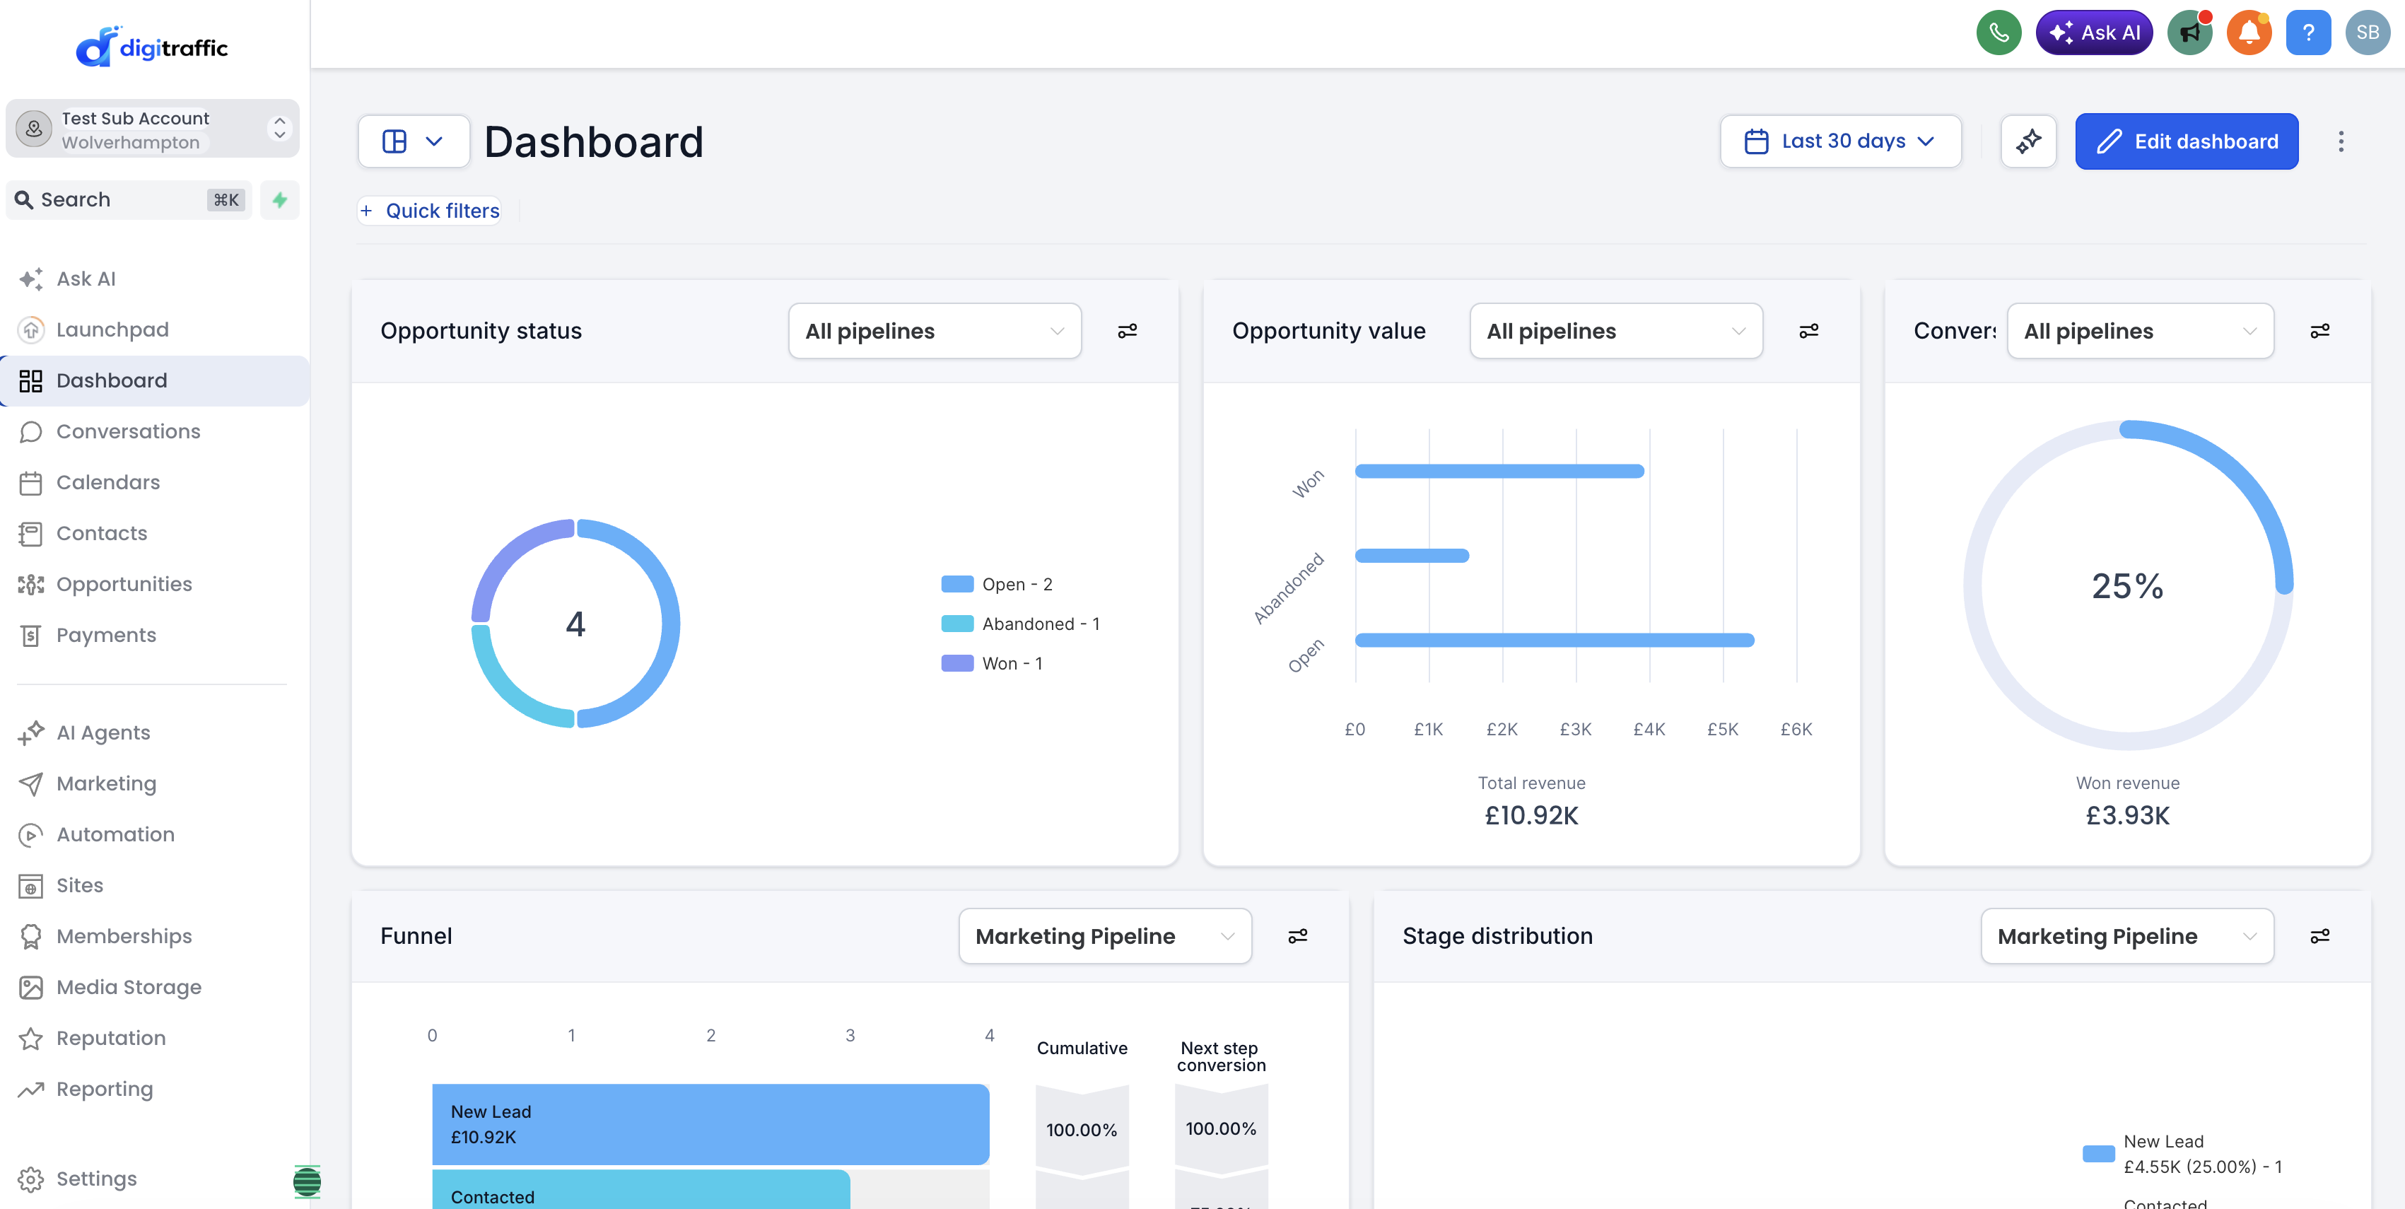Open the megaphone announcements icon
The height and width of the screenshot is (1209, 2405).
(x=2189, y=33)
